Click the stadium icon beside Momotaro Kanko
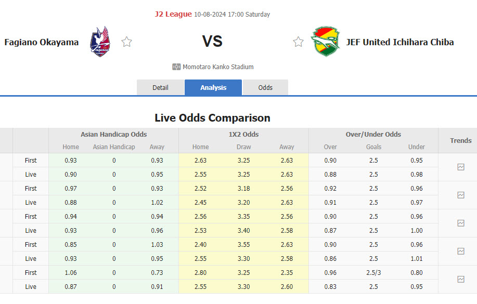 [x=176, y=67]
